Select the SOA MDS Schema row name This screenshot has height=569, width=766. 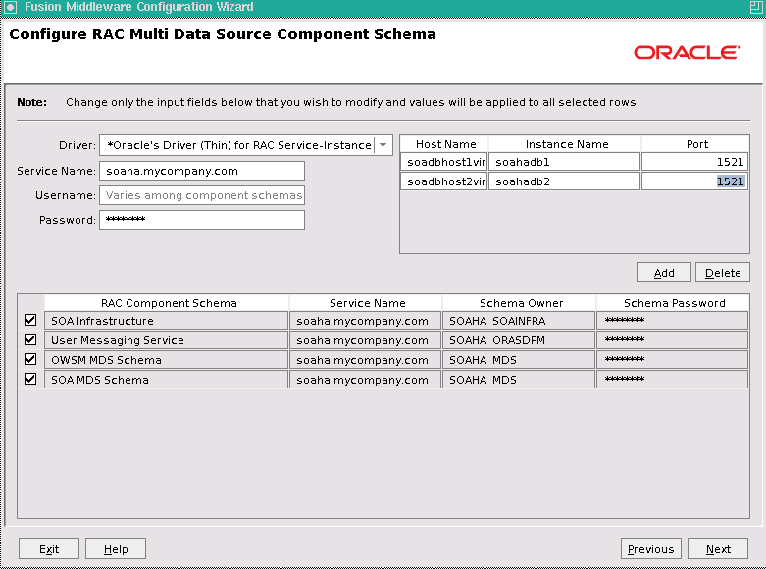(x=166, y=380)
